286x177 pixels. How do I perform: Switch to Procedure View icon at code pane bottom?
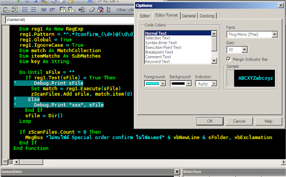(x=5, y=162)
